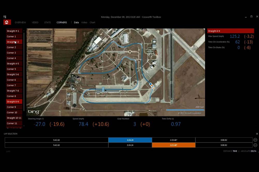Switch the lap view to Absolute
The height and width of the screenshot is (172, 259).
[x=245, y=151]
